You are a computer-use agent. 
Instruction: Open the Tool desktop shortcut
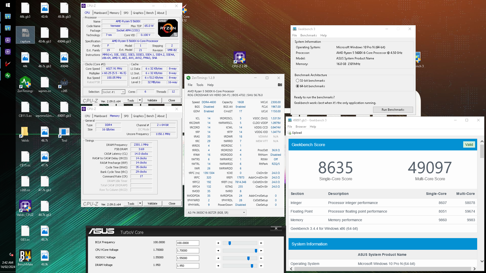[x=64, y=134]
